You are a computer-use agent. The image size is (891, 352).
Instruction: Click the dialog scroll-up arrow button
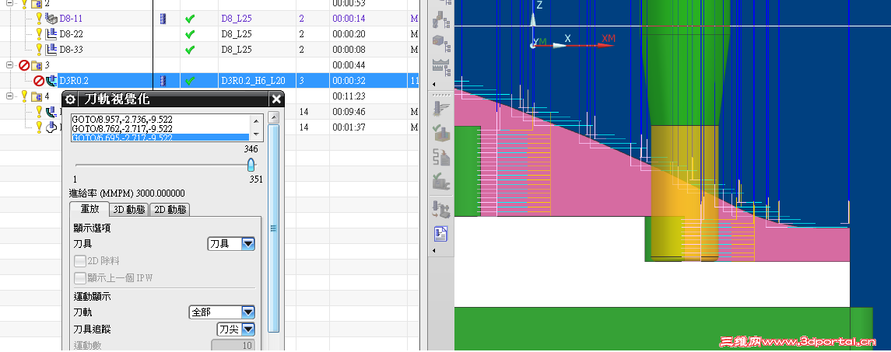273,117
